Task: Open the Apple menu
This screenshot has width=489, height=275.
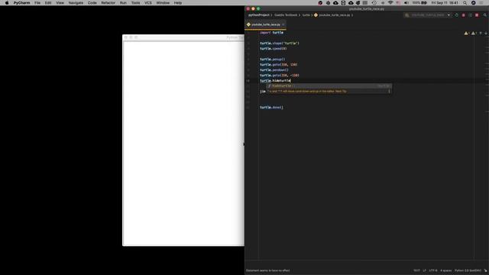Action: pyautogui.click(x=7, y=3)
